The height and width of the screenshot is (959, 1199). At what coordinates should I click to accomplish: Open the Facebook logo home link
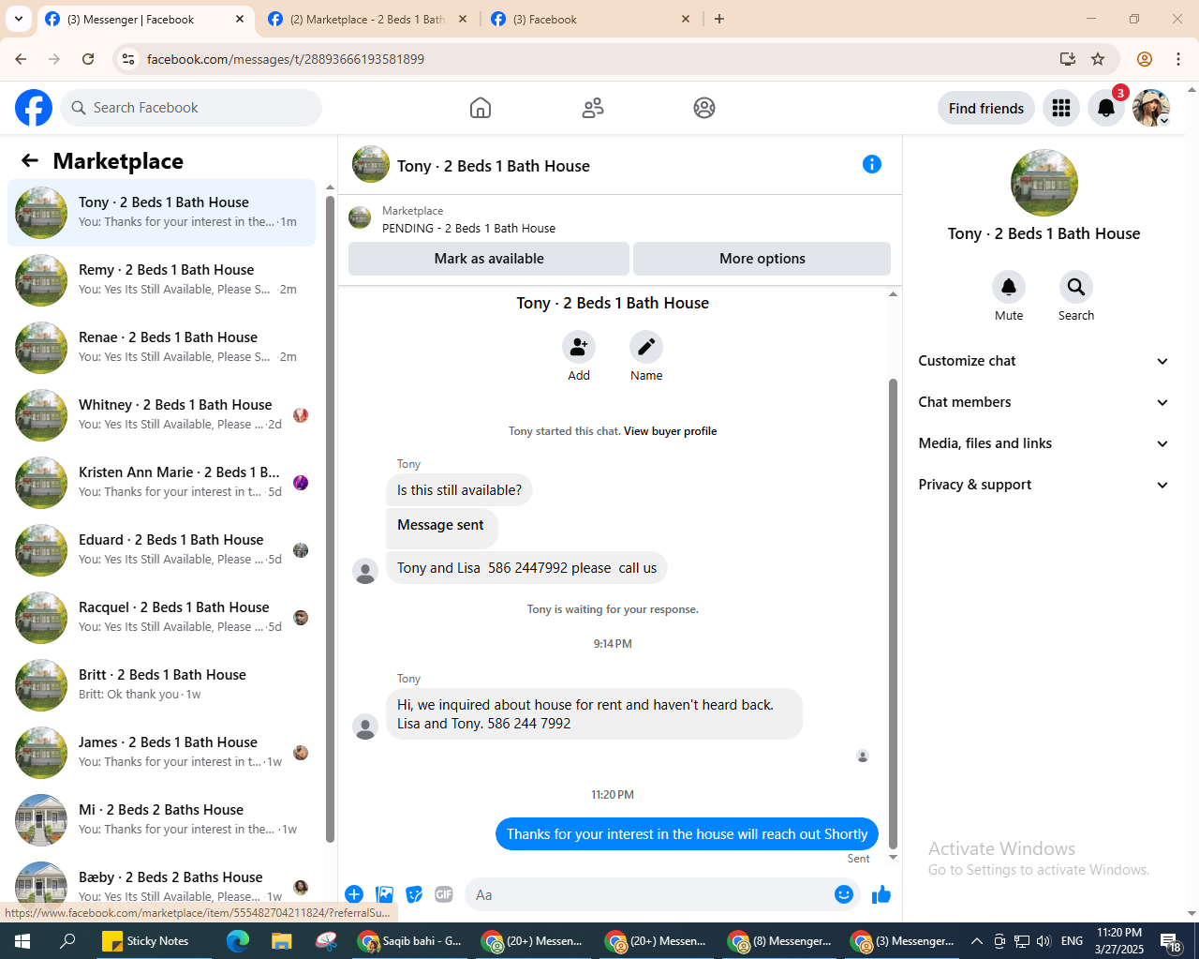(x=34, y=108)
